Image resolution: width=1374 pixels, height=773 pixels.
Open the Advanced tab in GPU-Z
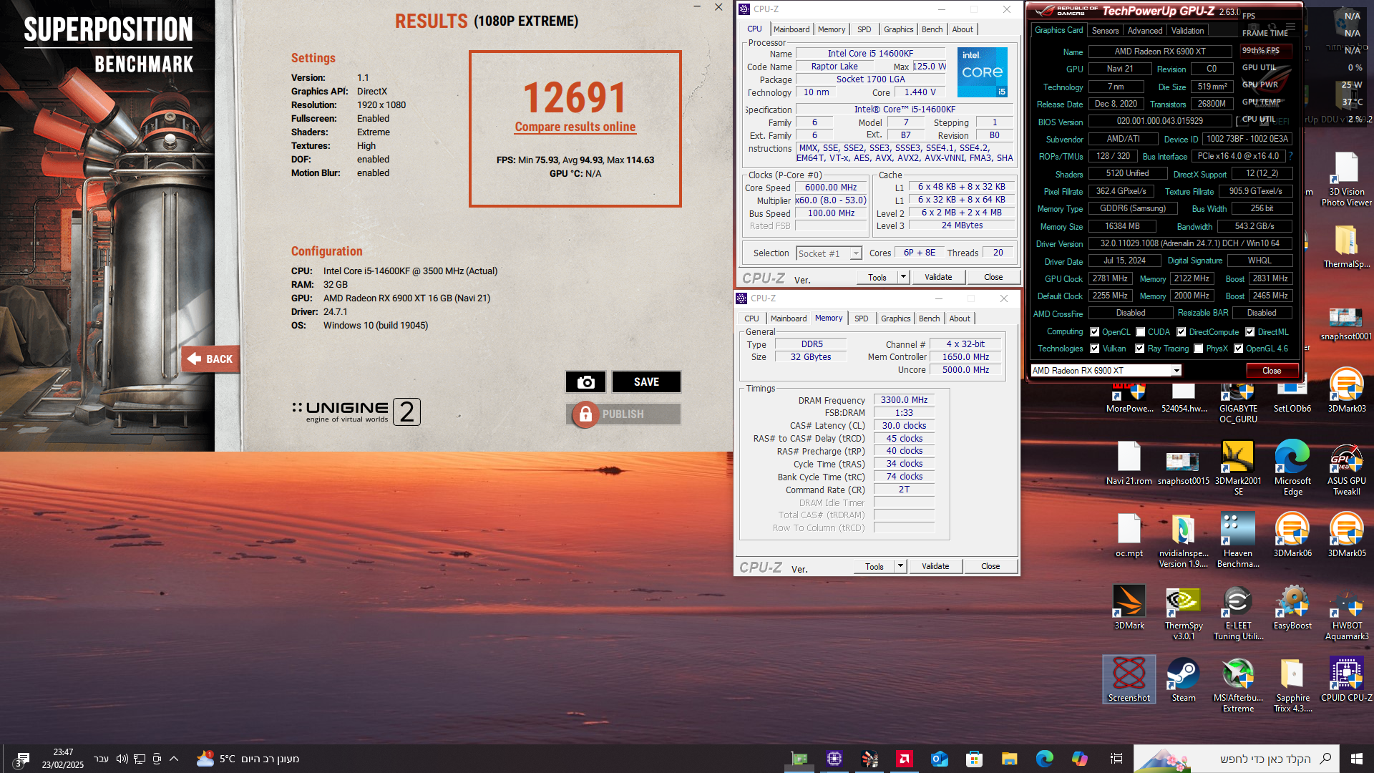click(x=1145, y=31)
